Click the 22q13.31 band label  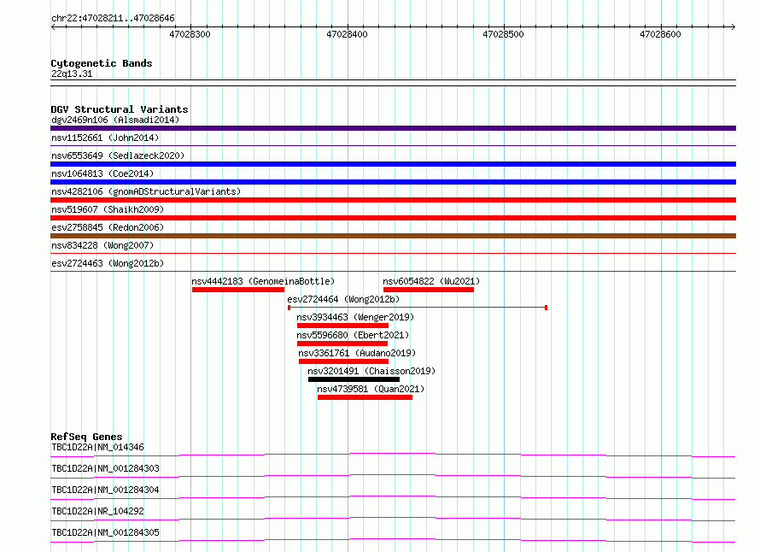click(72, 73)
